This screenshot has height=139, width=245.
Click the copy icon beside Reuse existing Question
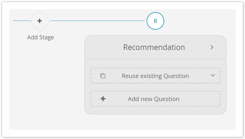pos(103,76)
